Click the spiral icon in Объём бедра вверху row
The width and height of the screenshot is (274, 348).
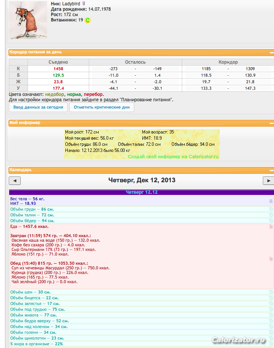(x=271, y=321)
